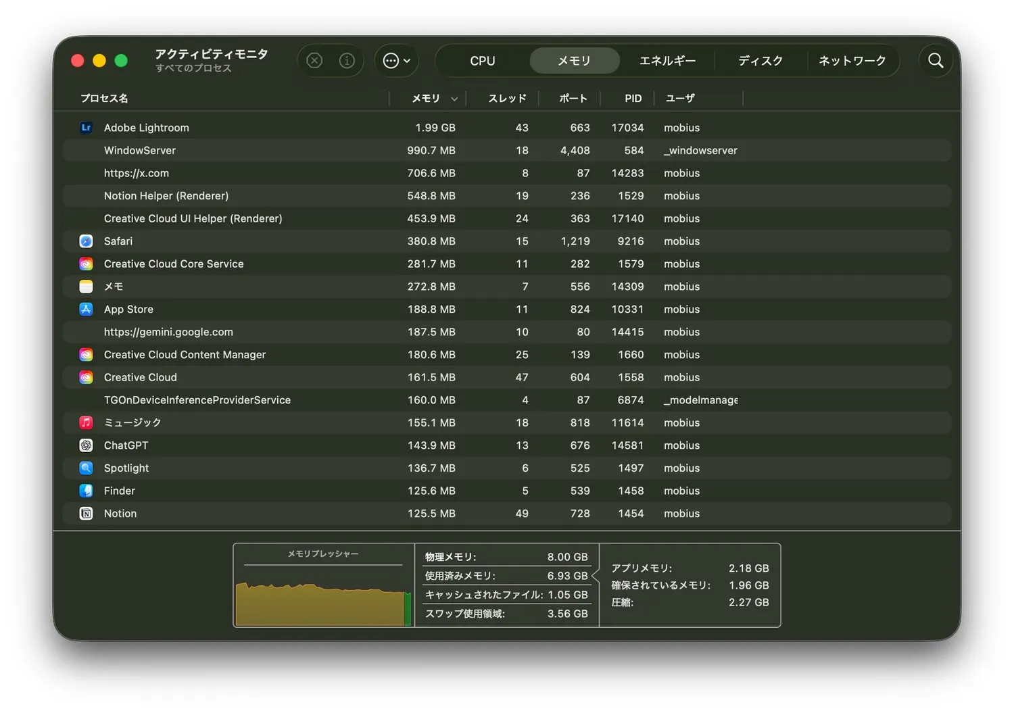Open the ディスク tab

(x=760, y=61)
